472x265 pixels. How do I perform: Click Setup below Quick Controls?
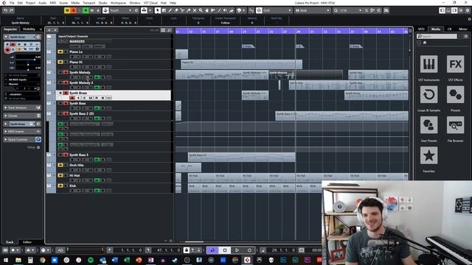pyautogui.click(x=31, y=147)
